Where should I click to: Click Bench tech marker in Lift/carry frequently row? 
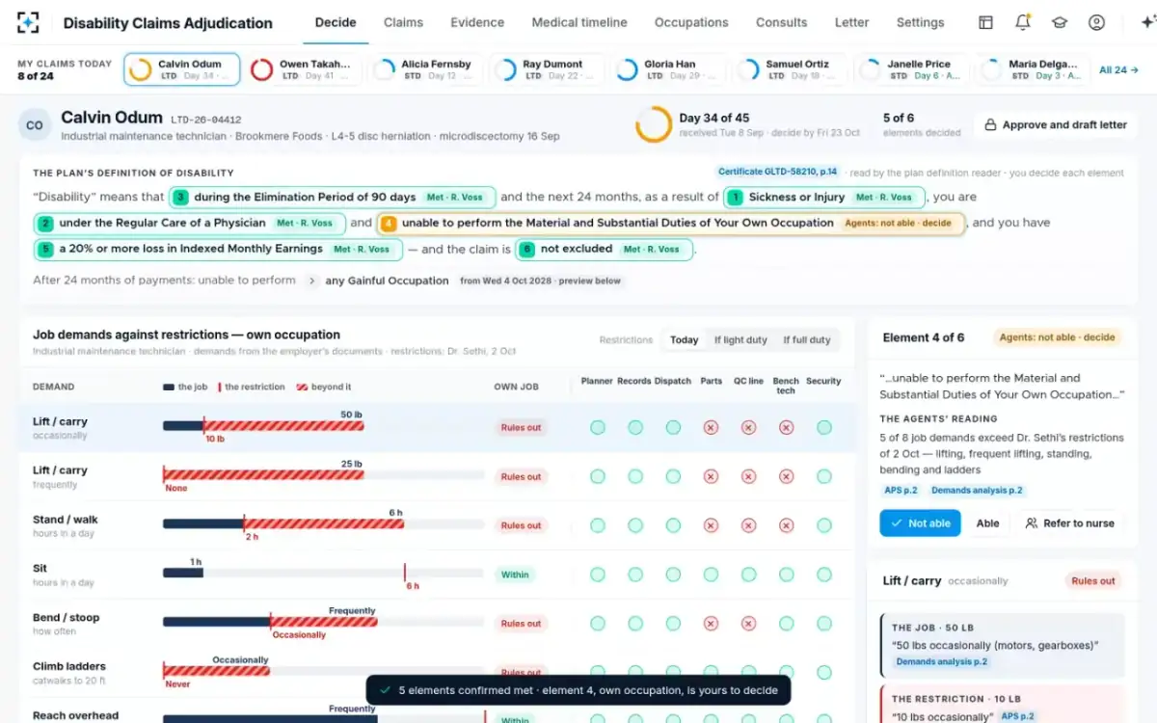pos(786,476)
